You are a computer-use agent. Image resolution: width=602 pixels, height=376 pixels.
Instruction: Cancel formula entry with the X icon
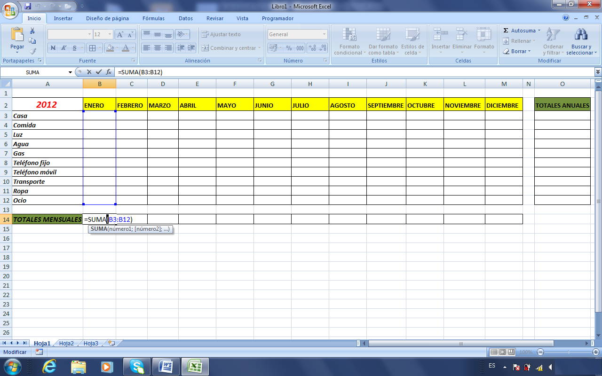click(89, 72)
